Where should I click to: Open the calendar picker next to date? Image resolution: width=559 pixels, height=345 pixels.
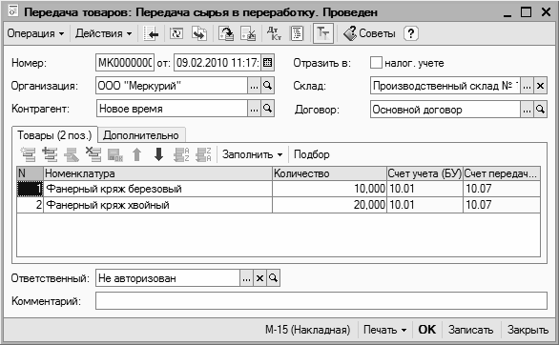267,63
